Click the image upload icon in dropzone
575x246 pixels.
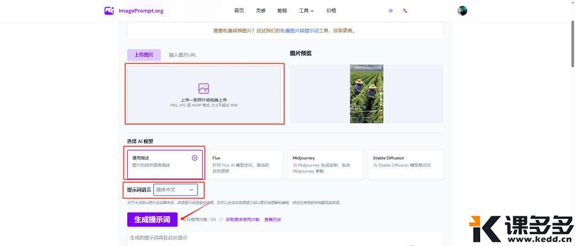203,89
